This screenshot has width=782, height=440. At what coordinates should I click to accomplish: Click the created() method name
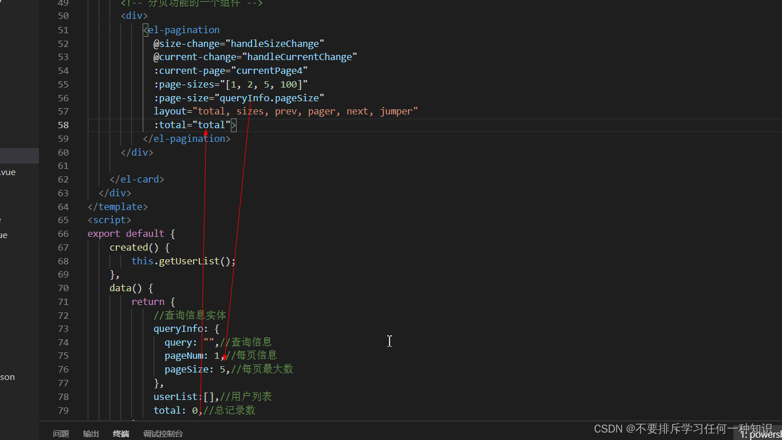129,247
